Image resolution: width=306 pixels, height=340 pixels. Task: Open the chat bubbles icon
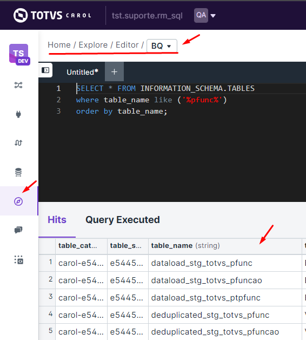coord(18,230)
